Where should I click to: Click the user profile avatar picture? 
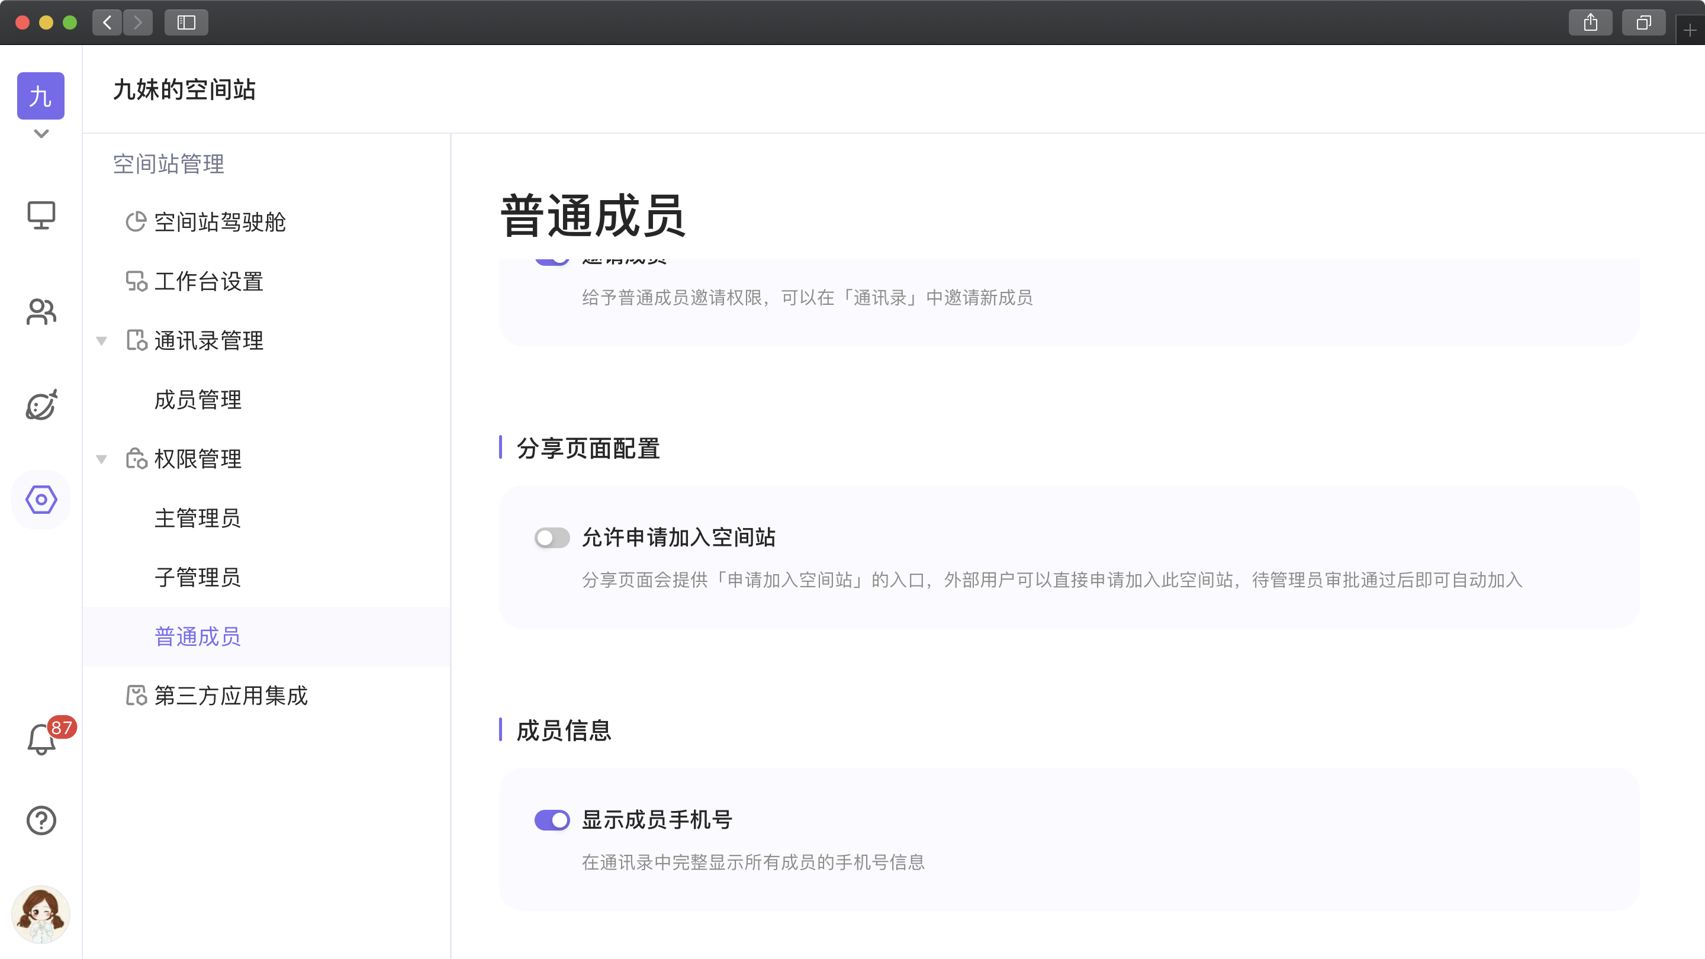pos(41,915)
